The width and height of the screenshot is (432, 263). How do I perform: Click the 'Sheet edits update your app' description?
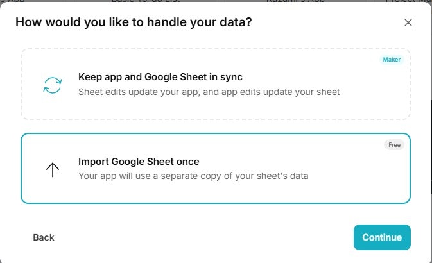(x=209, y=92)
